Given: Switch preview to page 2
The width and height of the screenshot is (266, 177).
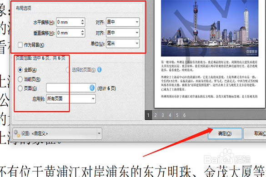Looking at the screenshot, I should (x=156, y=115).
